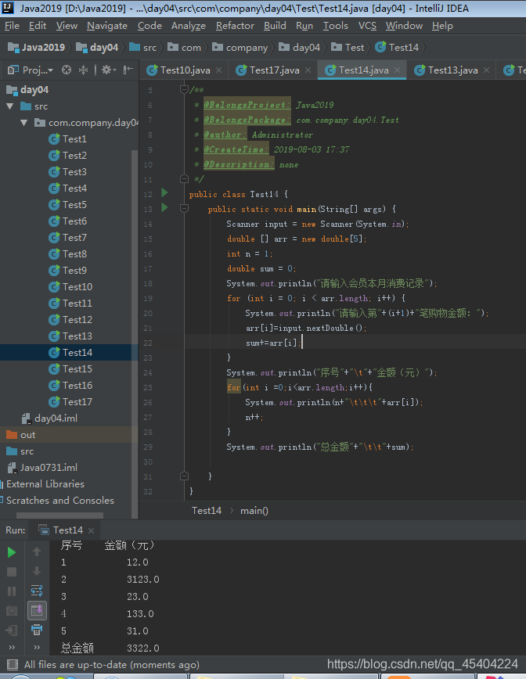Close the Test14.java editor tab
The height and width of the screenshot is (679, 526).
click(397, 70)
